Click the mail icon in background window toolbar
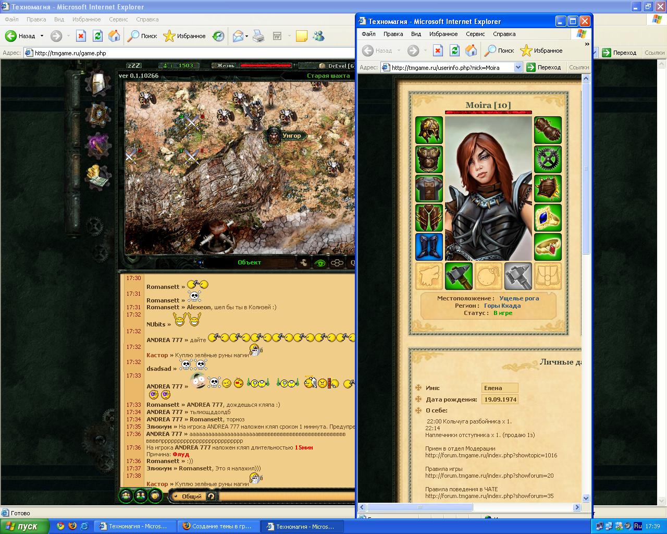667x534 pixels. (238, 36)
